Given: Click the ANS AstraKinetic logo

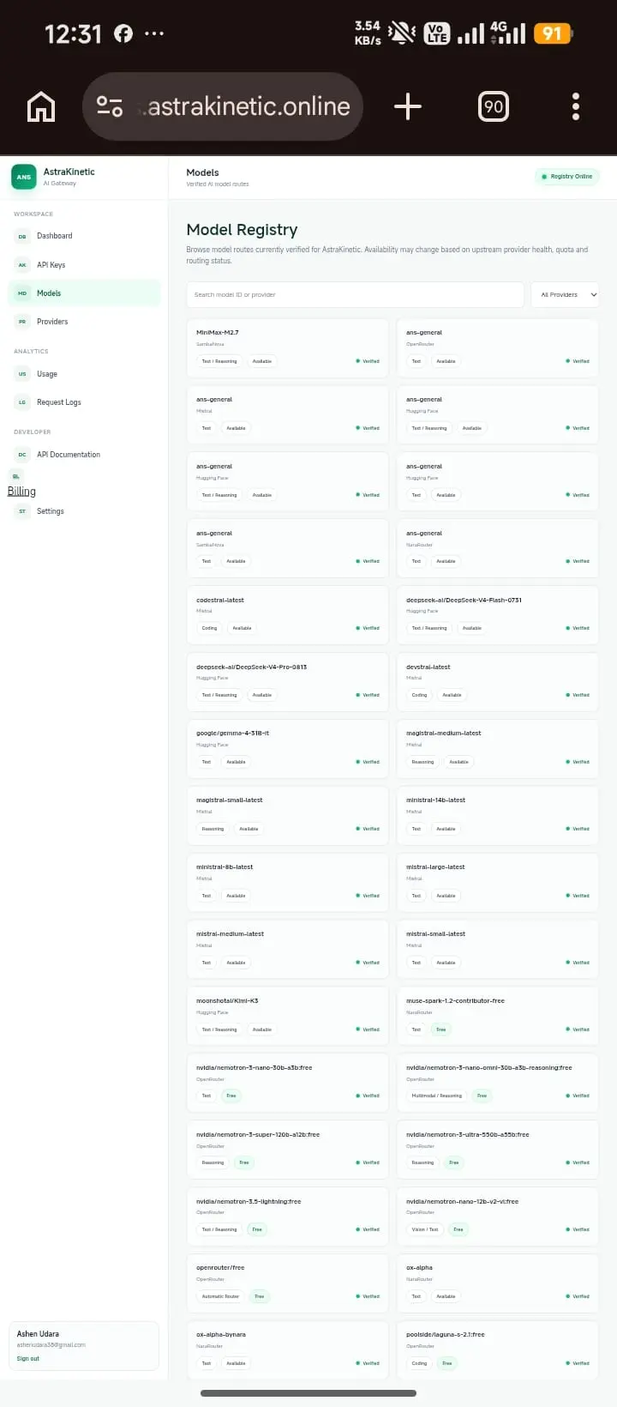Looking at the screenshot, I should point(24,177).
